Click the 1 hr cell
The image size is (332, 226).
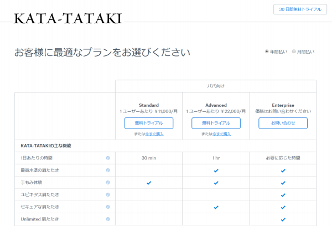(x=216, y=158)
